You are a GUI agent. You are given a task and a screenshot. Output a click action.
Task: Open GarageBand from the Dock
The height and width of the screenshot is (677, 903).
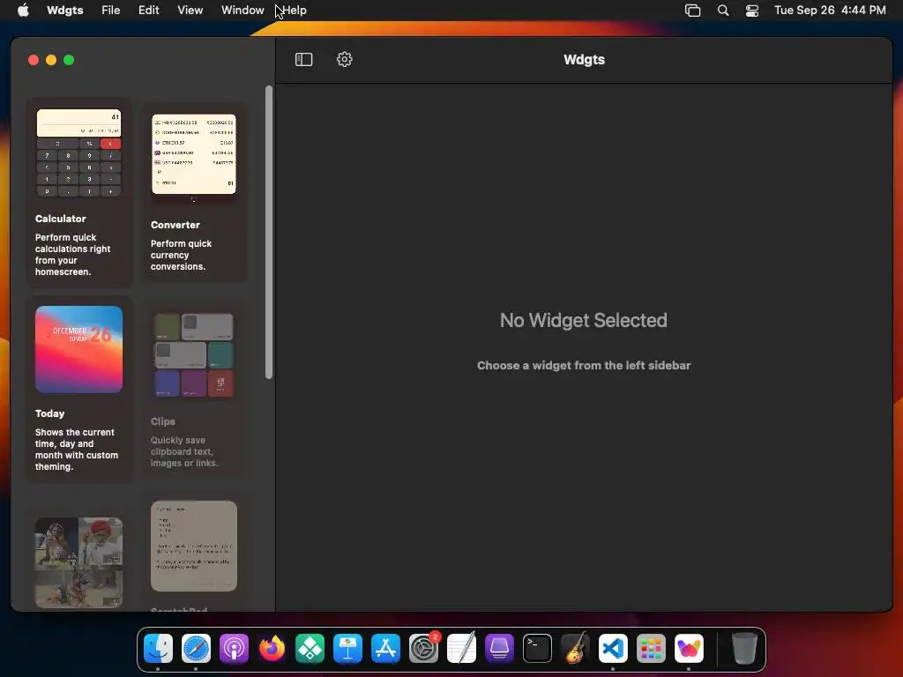[x=575, y=648]
